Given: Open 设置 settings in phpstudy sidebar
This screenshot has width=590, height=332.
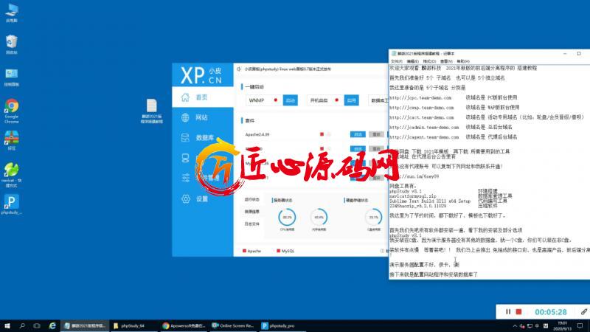Looking at the screenshot, I should click(x=202, y=198).
